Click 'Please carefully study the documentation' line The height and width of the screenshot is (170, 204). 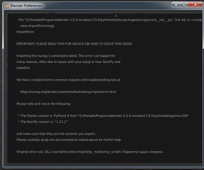click(x=69, y=140)
